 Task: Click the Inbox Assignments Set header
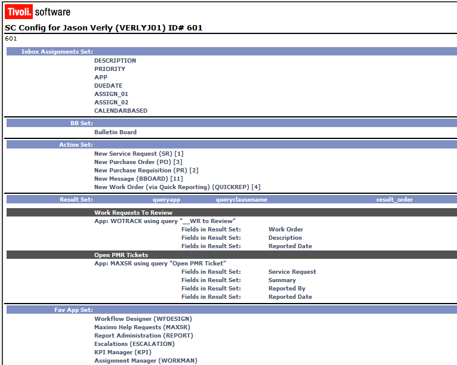pyautogui.click(x=57, y=51)
